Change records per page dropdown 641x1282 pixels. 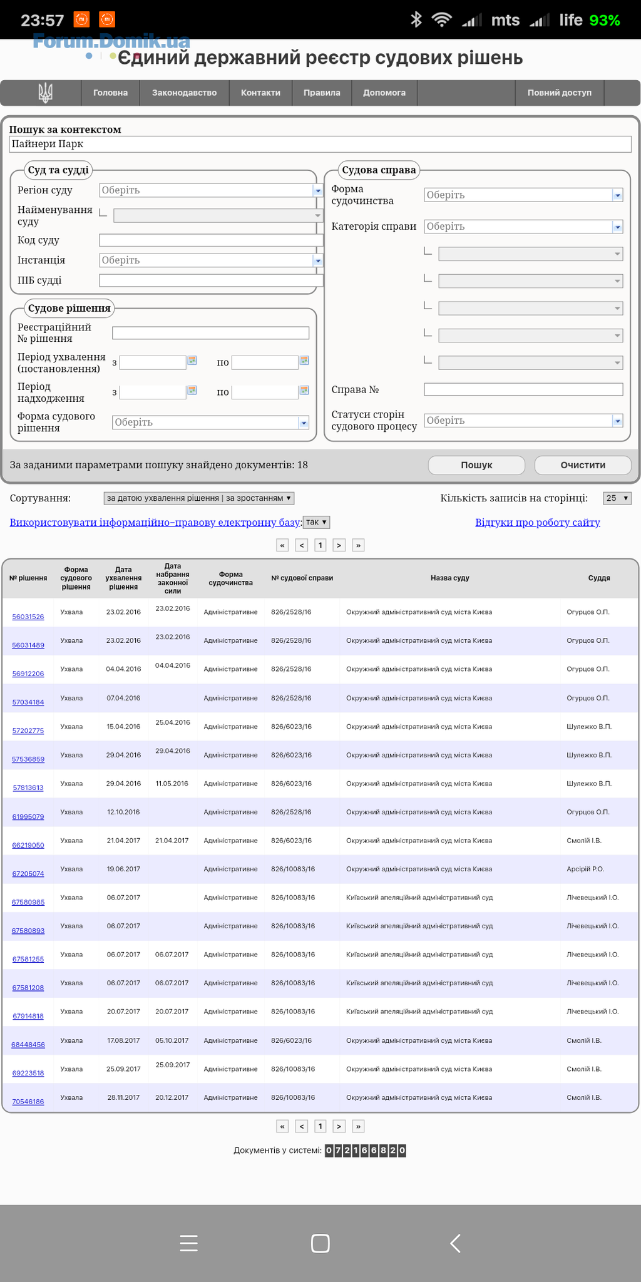(617, 498)
